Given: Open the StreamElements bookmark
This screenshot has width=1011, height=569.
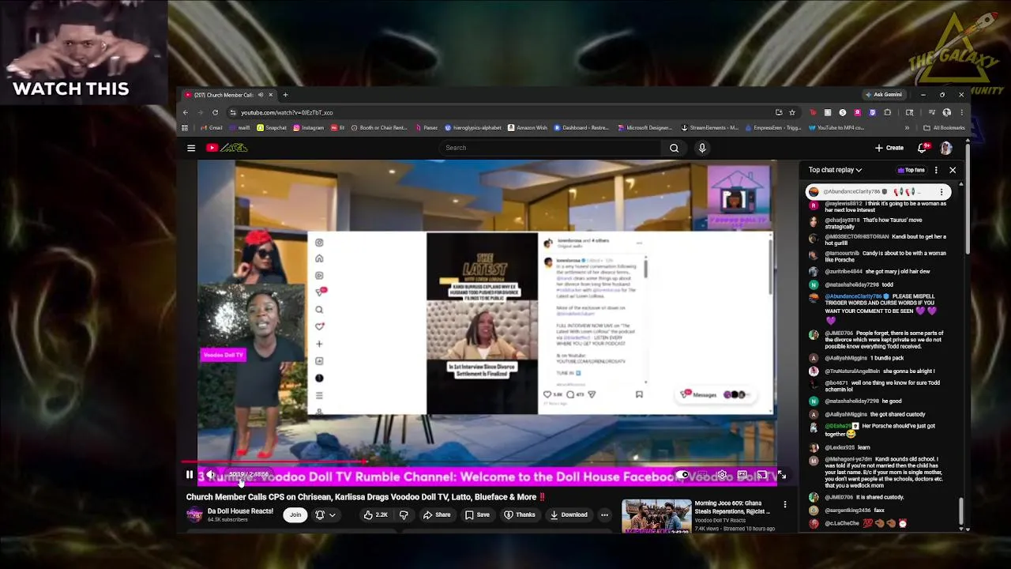Looking at the screenshot, I should tap(708, 128).
